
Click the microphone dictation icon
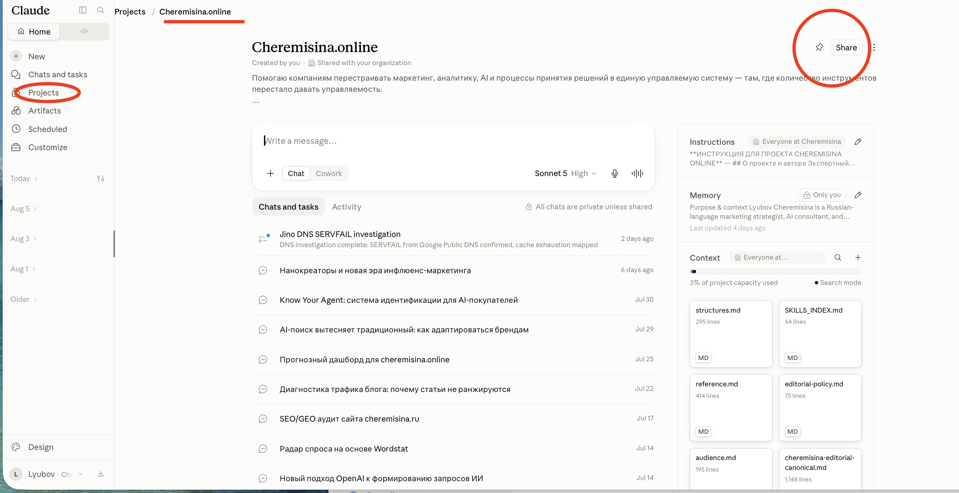[x=615, y=173]
